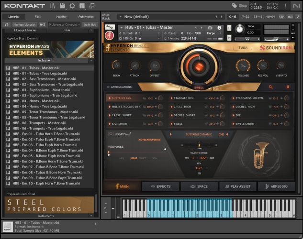Load HBE - 06 - Trumpets - Master.nki
This screenshot has width=303, height=239.
(x=39, y=123)
